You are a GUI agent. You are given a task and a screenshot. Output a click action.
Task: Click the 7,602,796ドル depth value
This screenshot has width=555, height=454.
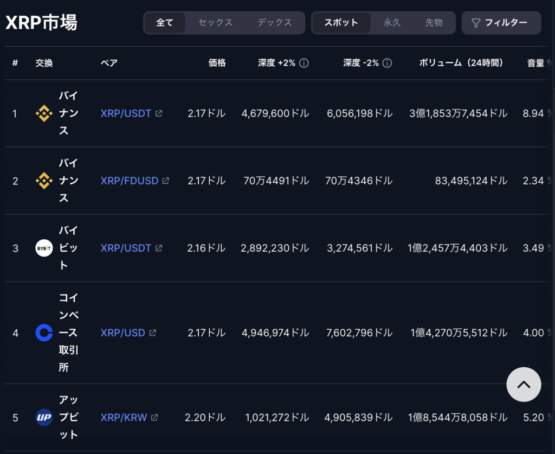tap(359, 332)
